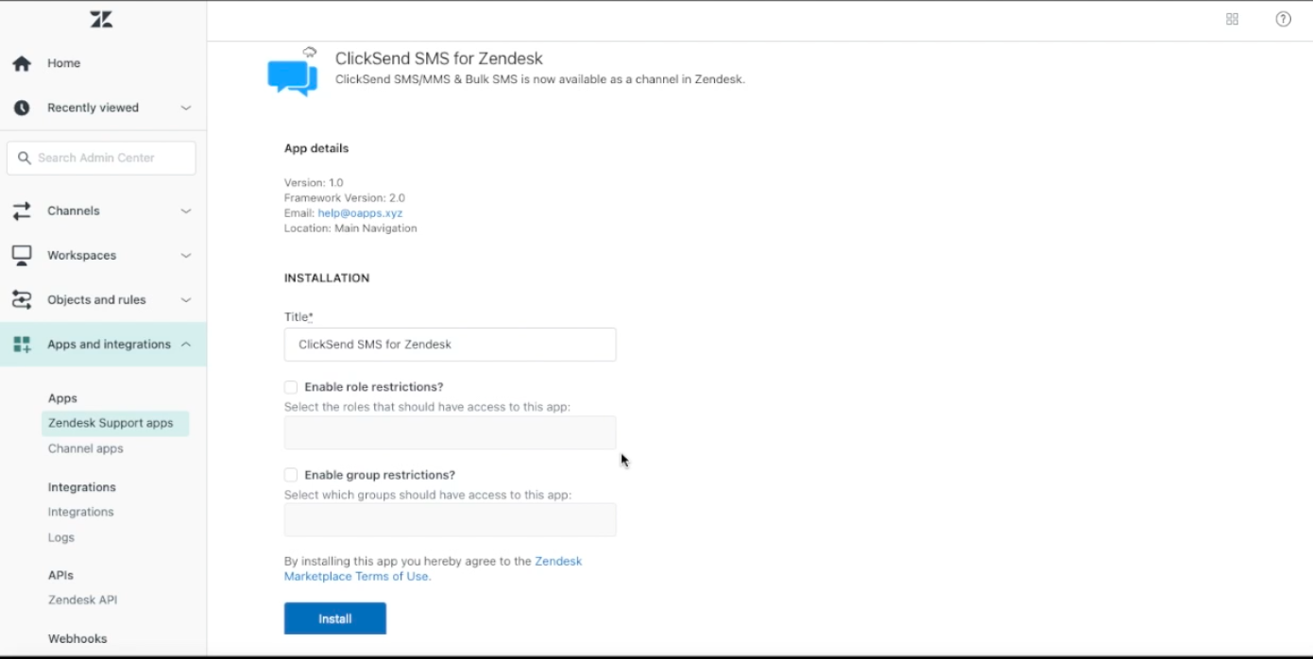1313x659 pixels.
Task: Expand the Recently viewed section chevron
Action: point(186,108)
